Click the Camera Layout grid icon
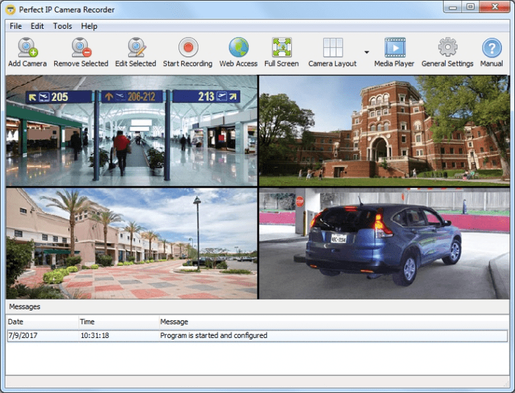 pyautogui.click(x=332, y=48)
